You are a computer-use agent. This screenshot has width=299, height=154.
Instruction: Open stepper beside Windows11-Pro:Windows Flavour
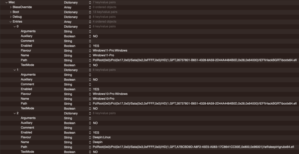pos(90,51)
